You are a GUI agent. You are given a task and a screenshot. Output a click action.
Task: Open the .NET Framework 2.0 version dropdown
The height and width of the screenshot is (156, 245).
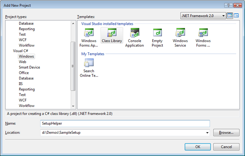tap(203, 16)
